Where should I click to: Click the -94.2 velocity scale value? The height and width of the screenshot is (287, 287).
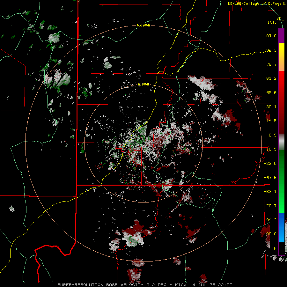pos(270,220)
